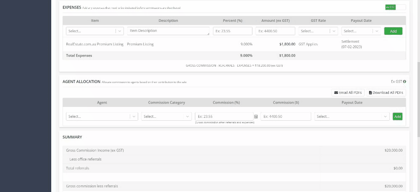Viewport: 420px width, 192px height.
Task: Click envelope icon on Email All PDFs
Action: point(336,93)
